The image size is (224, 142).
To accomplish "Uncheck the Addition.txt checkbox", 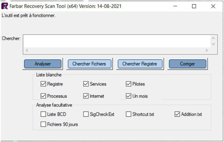I will tap(177, 114).
